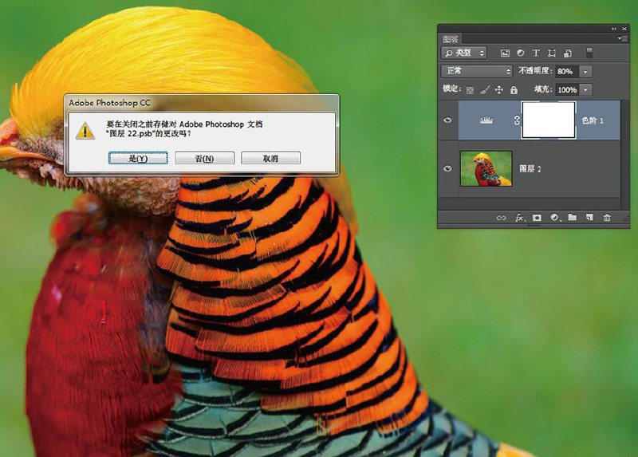
Task: Hide the 色阶 1 adjustment layer
Action: [447, 120]
